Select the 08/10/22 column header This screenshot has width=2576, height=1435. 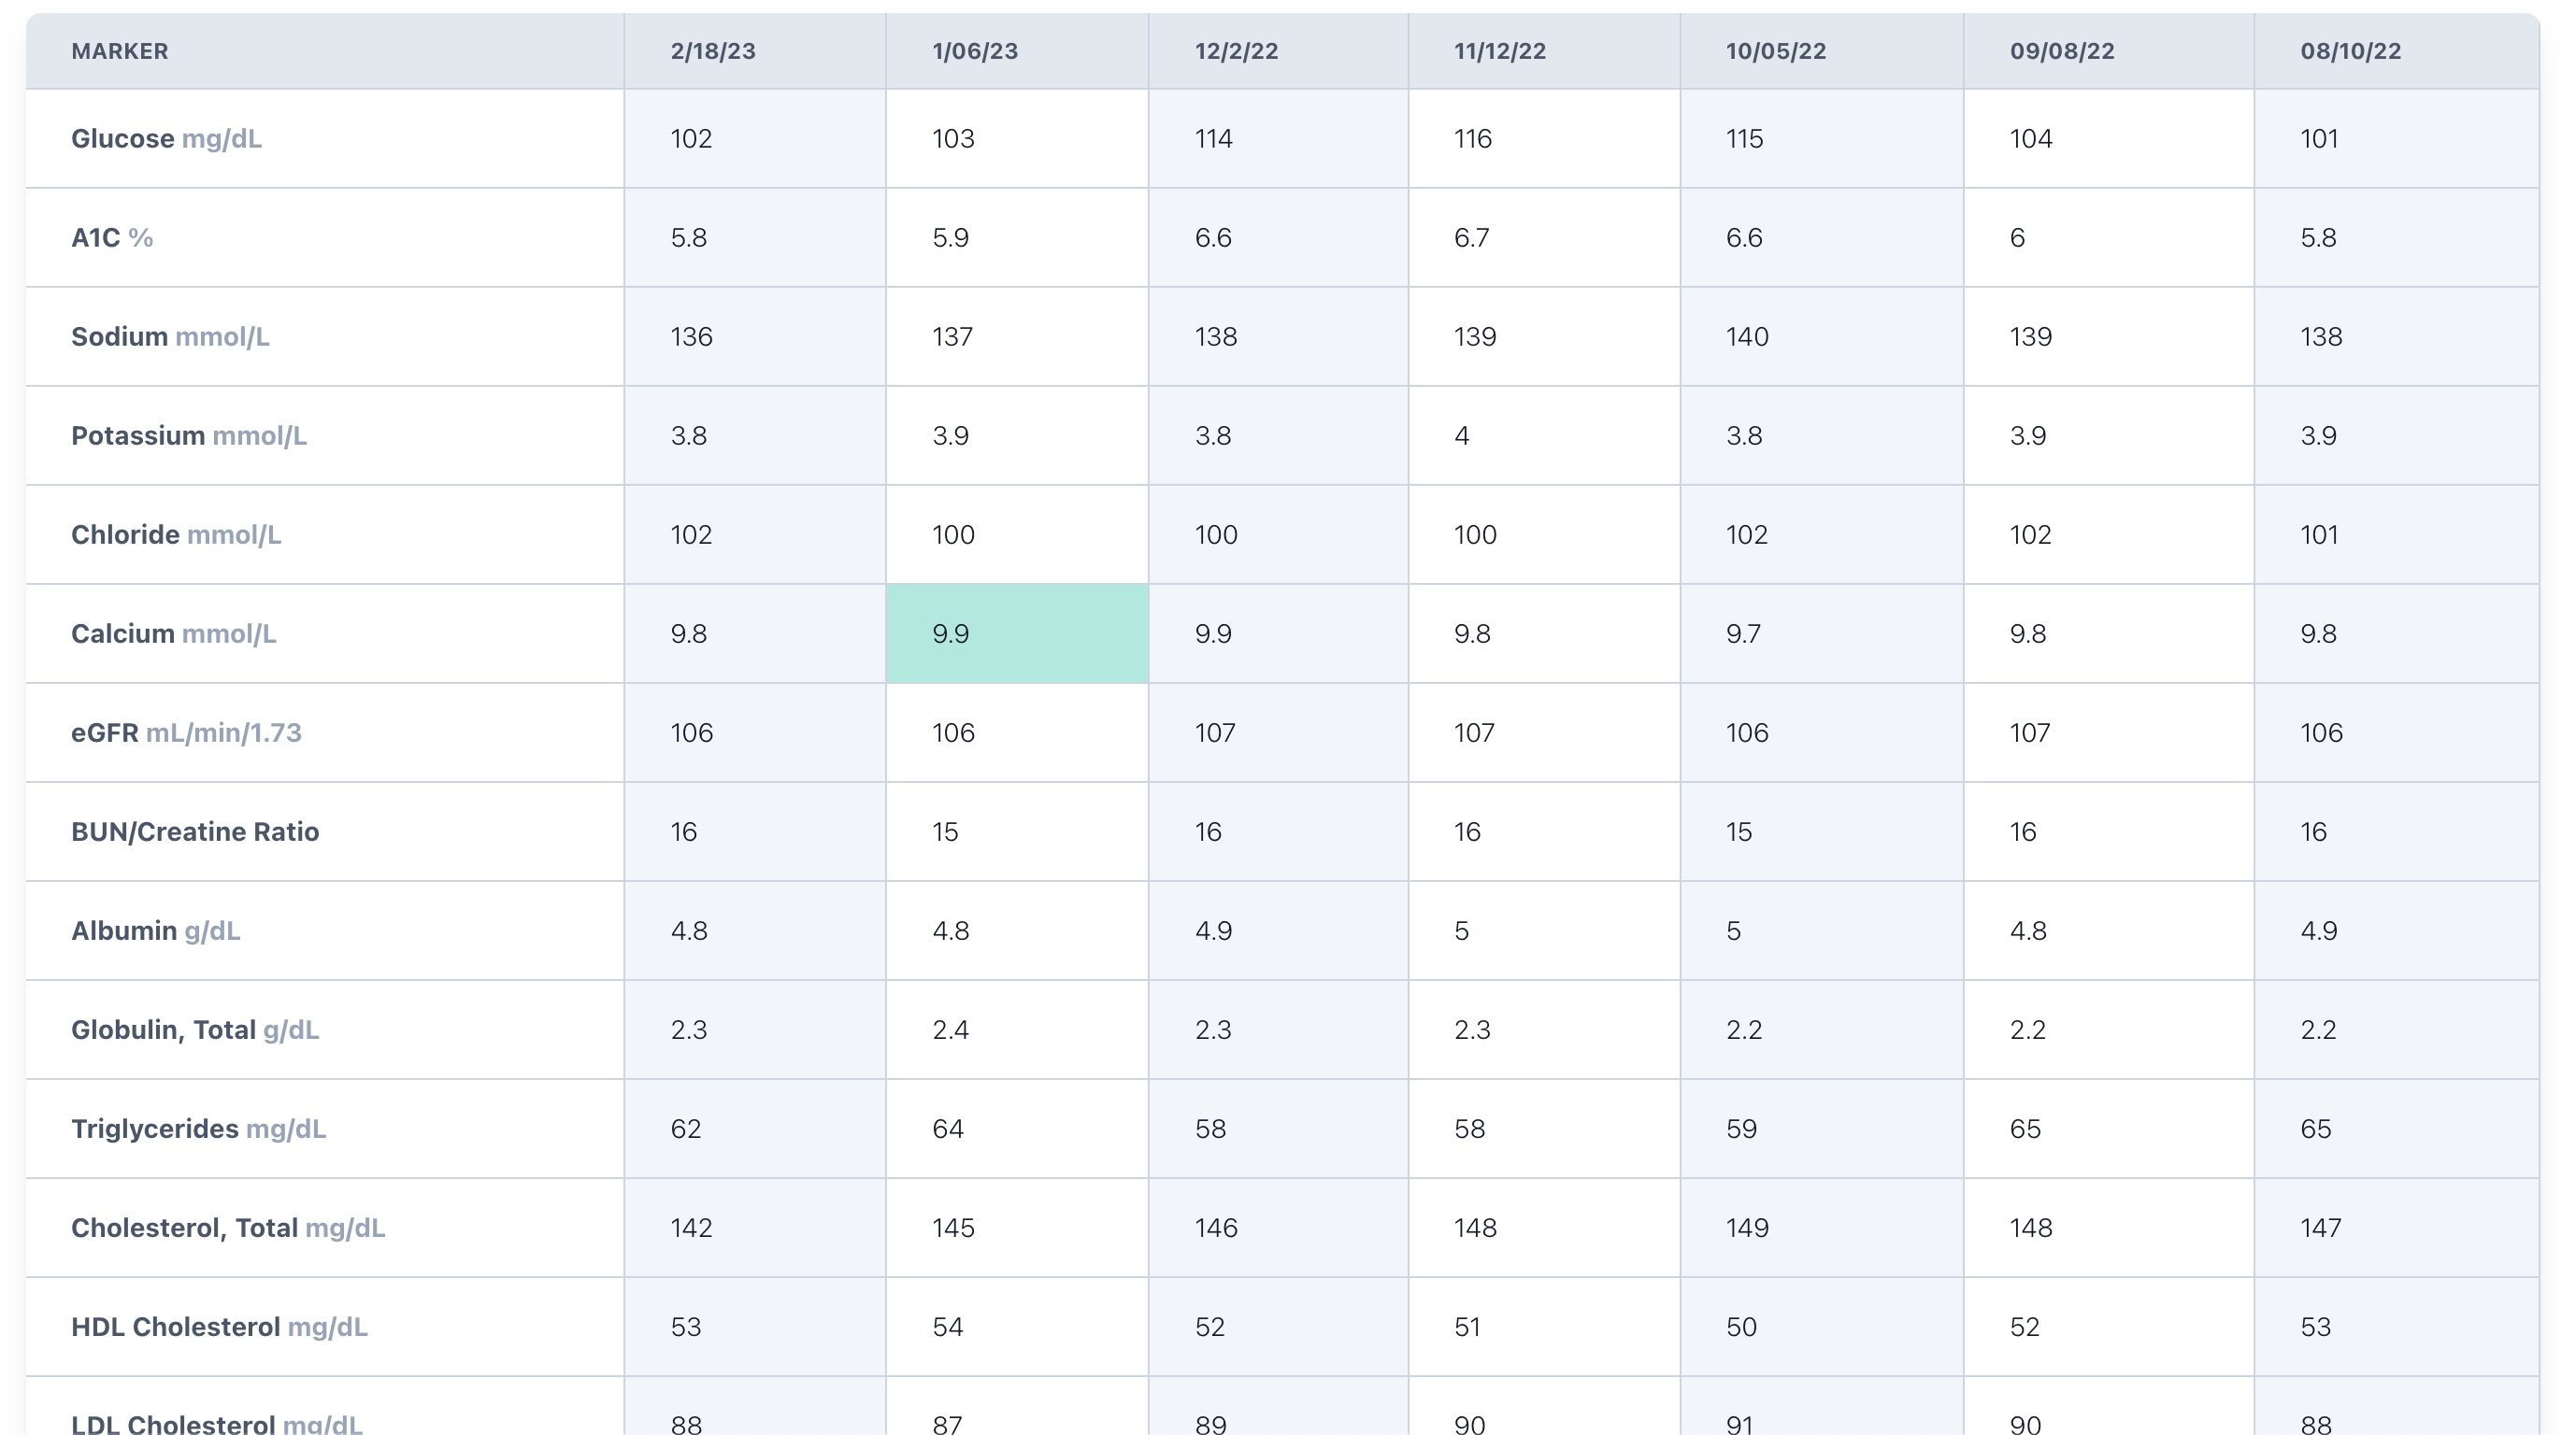(2350, 51)
